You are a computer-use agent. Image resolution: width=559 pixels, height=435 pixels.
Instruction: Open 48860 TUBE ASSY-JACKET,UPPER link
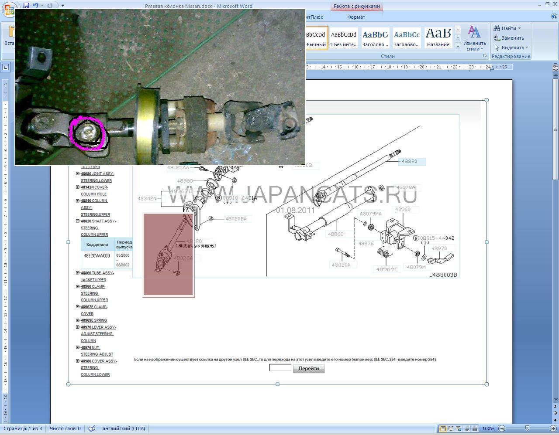pyautogui.click(x=97, y=276)
